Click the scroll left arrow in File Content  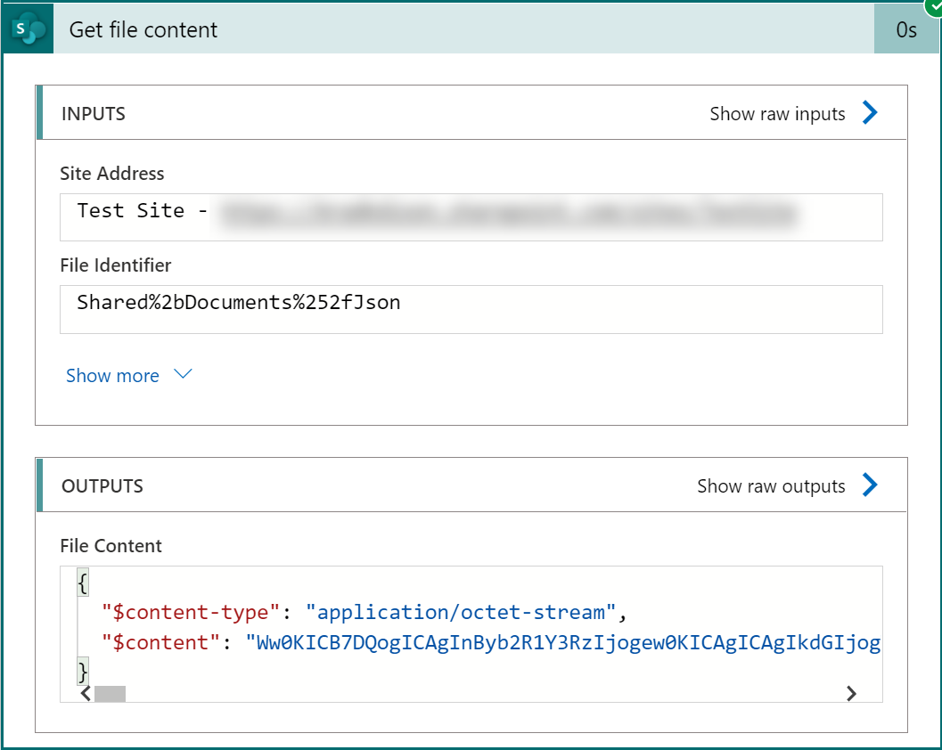tap(86, 693)
